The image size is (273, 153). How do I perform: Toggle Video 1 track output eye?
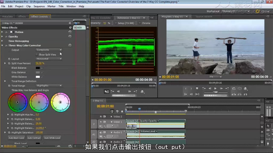coord(101,122)
